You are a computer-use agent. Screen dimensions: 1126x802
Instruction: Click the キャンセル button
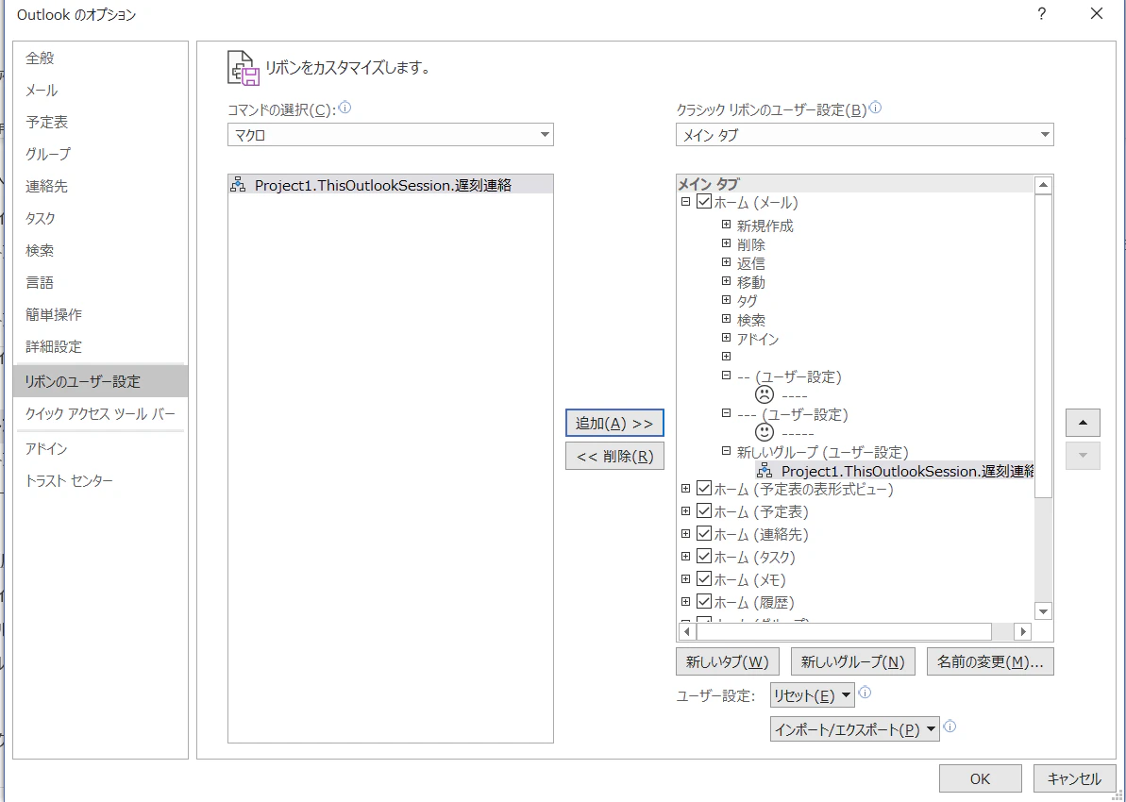1074,779
